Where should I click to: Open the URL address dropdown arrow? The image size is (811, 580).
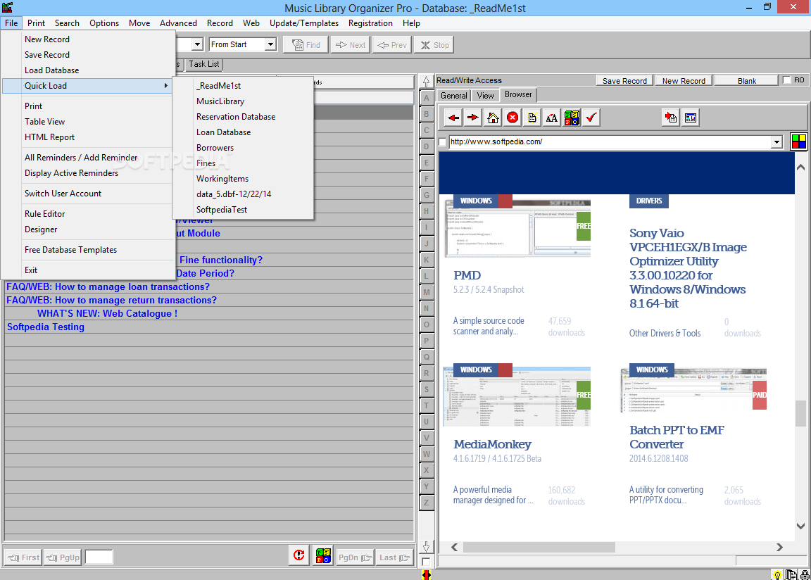coord(777,142)
